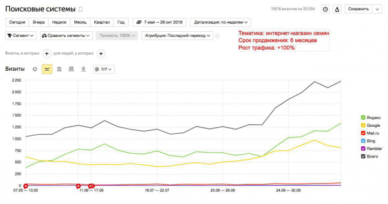Toggle the Mail.ru series checkbox
The width and height of the screenshot is (388, 204).
(x=363, y=133)
